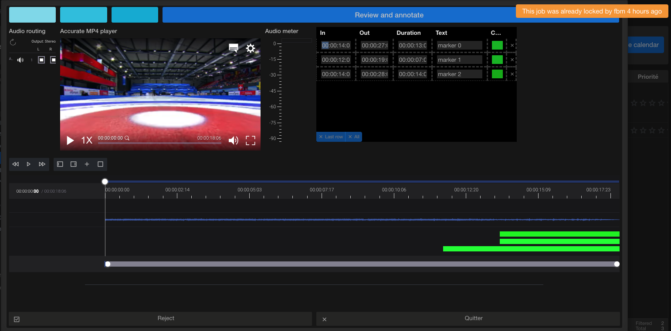Sort by the Duration column header
Viewport: 671px width, 331px height.
(x=409, y=33)
